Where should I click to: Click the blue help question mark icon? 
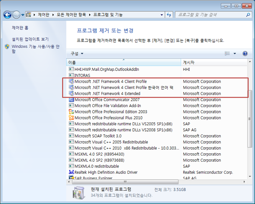(245, 53)
